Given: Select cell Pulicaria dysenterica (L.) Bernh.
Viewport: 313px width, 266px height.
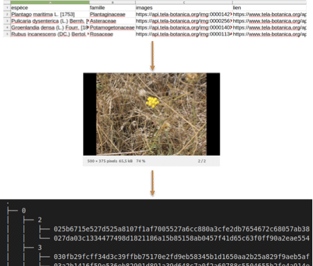Looking at the screenshot, I should tap(50, 21).
